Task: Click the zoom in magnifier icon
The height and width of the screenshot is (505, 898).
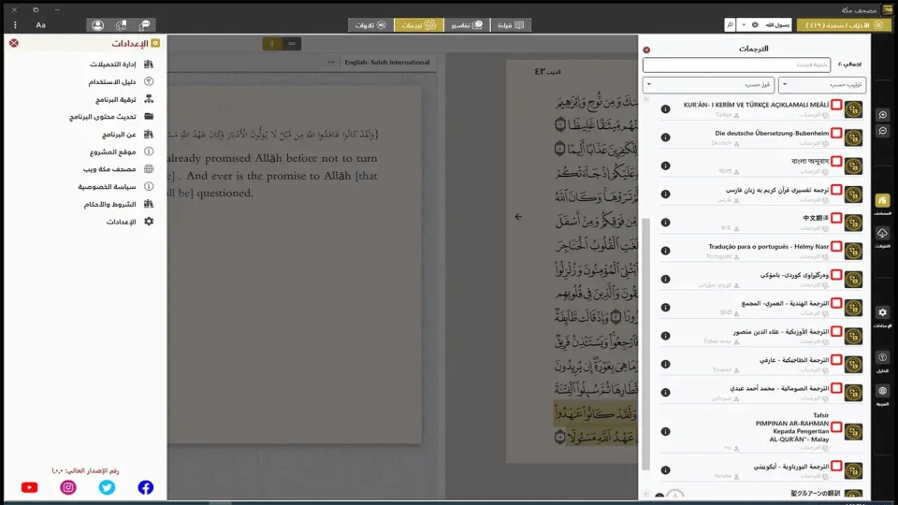Action: click(x=882, y=115)
